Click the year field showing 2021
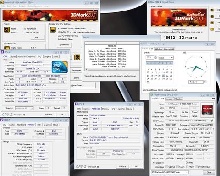Viewport: 220px width, 176px height. point(150,58)
